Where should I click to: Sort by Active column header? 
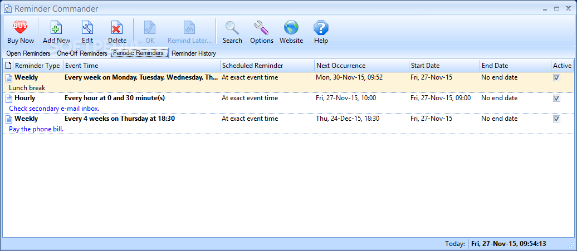click(x=563, y=66)
